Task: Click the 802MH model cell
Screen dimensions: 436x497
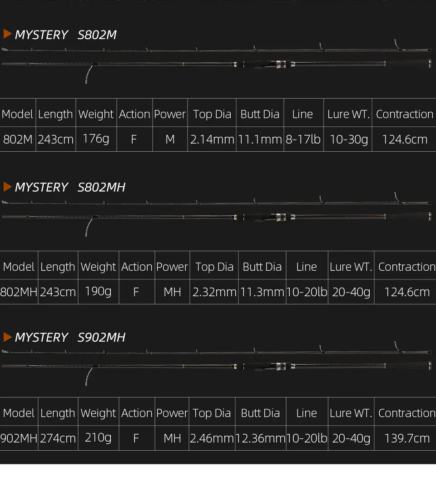Action: 19,292
